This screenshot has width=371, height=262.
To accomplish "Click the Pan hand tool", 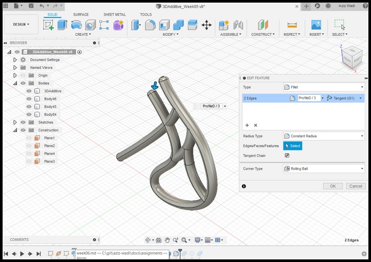I will pos(167,240).
